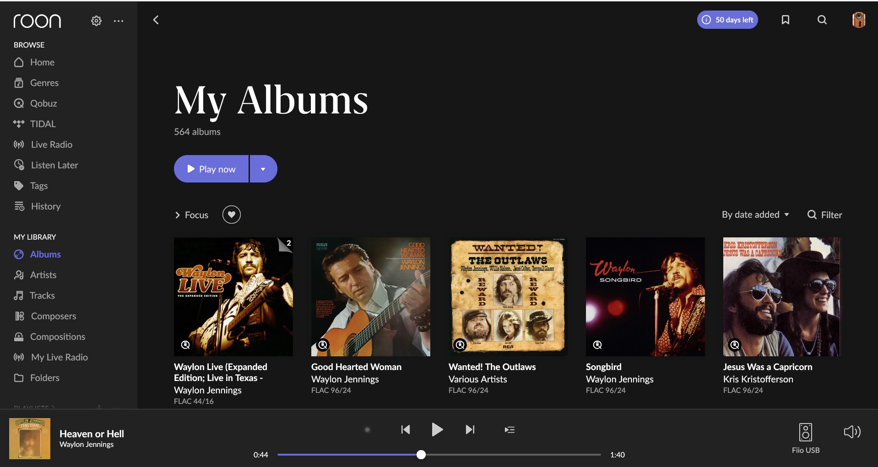The image size is (878, 467).
Task: Open the By date added sort dropdown
Action: coord(755,215)
